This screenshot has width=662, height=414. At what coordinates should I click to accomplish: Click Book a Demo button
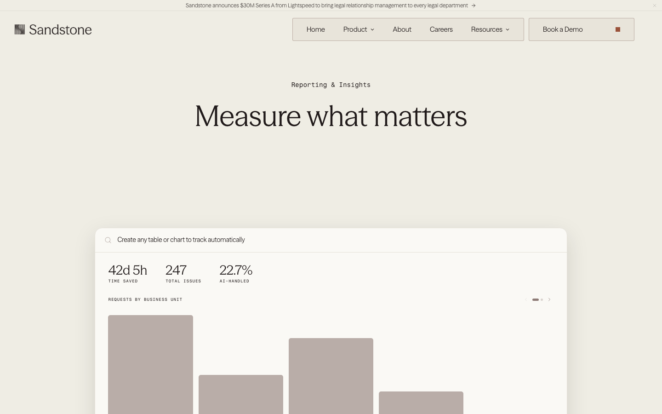coord(582,29)
